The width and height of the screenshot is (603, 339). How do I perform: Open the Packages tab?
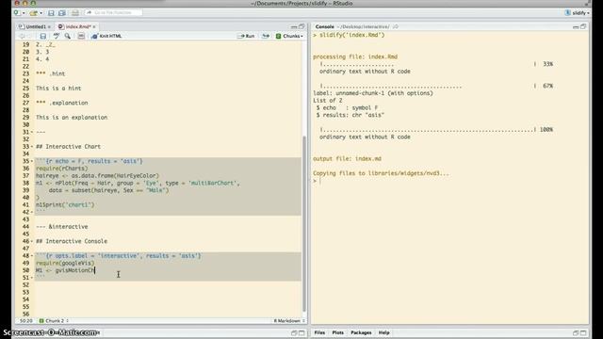click(x=361, y=332)
